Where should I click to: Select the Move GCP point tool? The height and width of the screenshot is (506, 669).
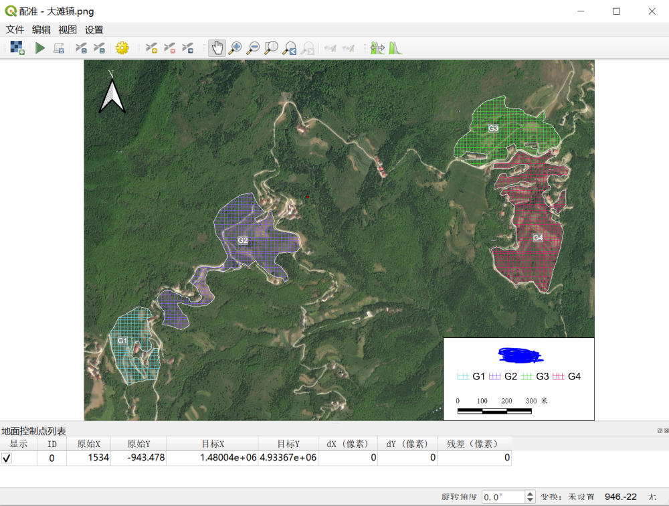(188, 48)
